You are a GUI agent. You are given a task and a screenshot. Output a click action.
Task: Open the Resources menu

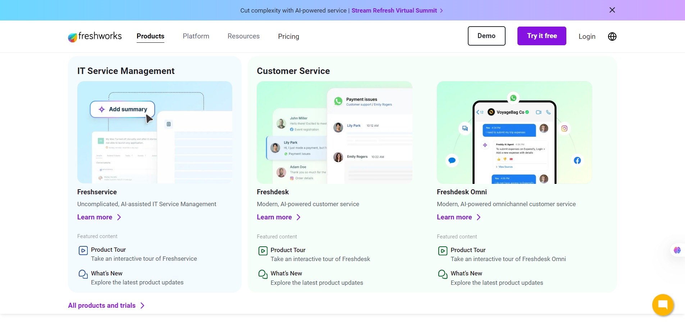pyautogui.click(x=243, y=36)
